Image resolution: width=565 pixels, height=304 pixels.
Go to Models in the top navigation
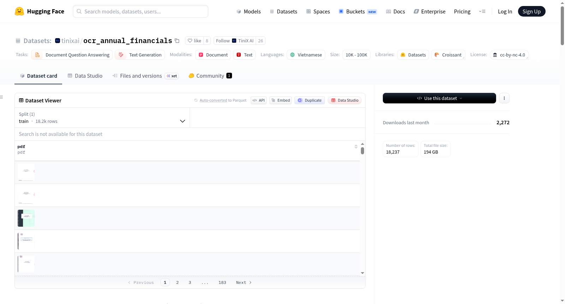[248, 11]
